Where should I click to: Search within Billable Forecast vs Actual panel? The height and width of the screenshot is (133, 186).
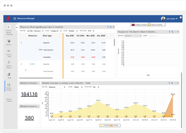[172, 83]
